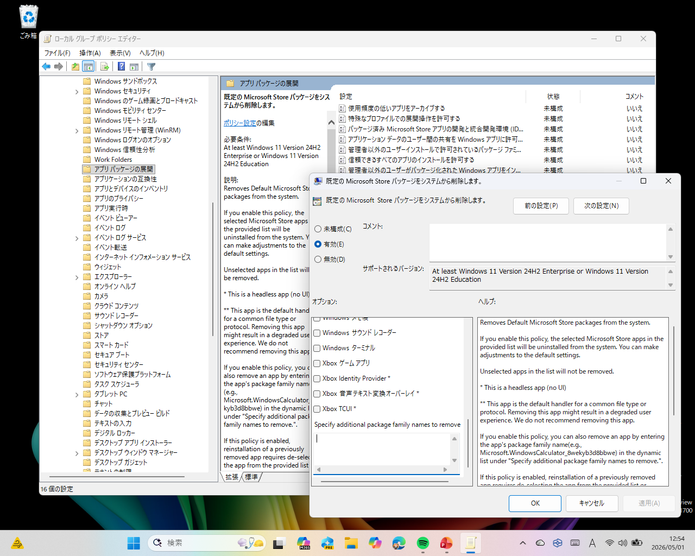Select Work Folders in tree
695x556 pixels.
[113, 160]
